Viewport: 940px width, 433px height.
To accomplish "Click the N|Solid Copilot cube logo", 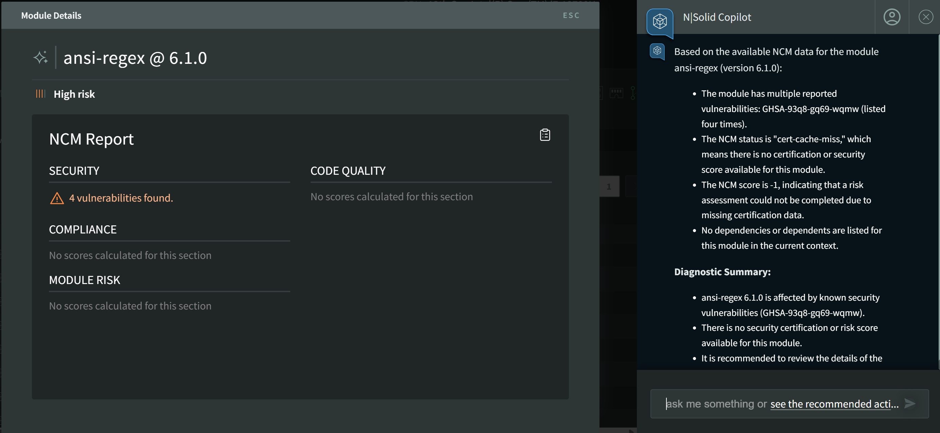I will [x=660, y=21].
